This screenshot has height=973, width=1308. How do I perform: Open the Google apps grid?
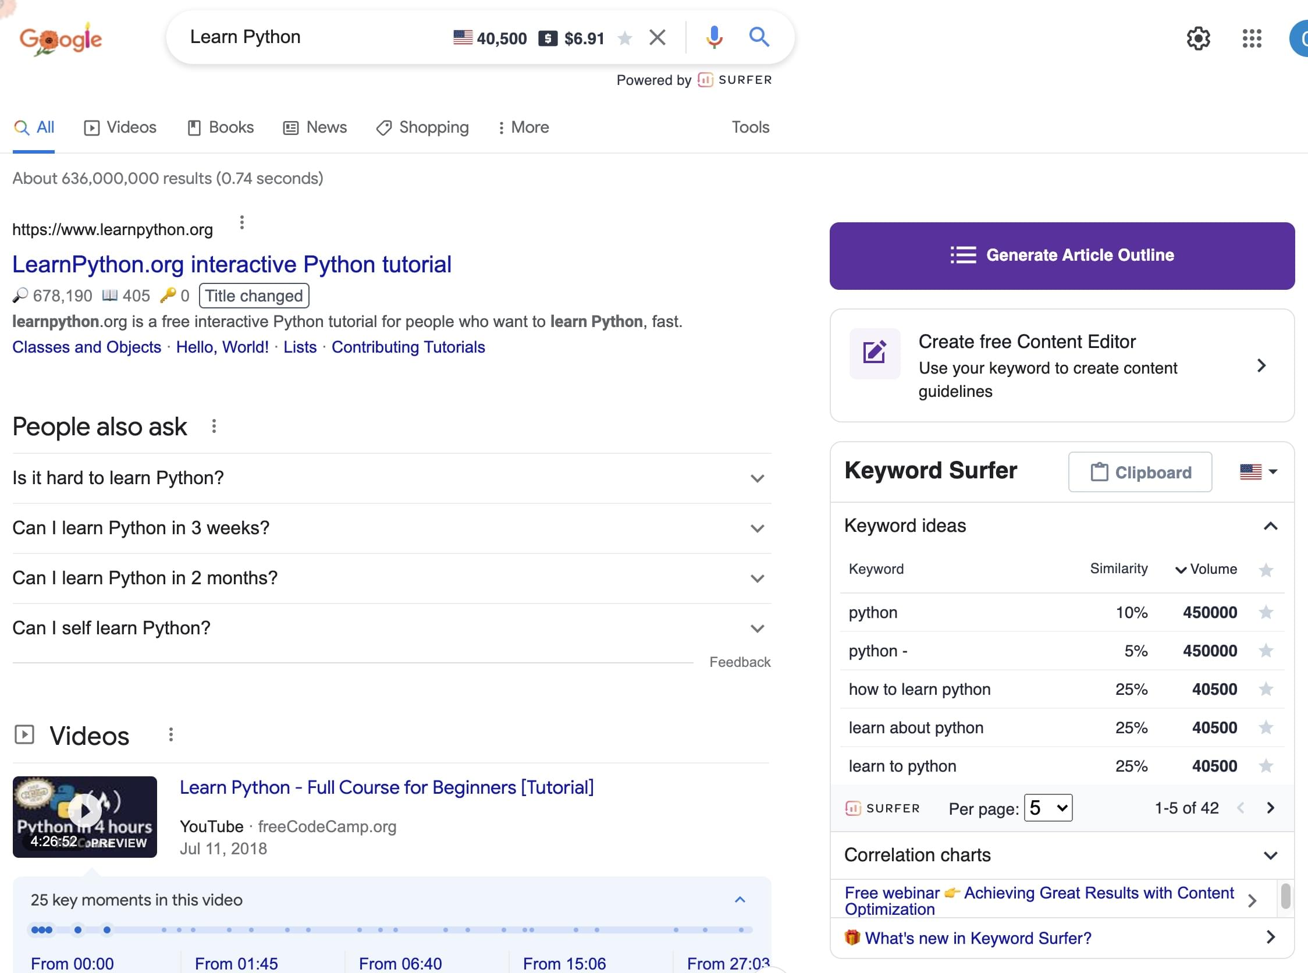[1252, 39]
